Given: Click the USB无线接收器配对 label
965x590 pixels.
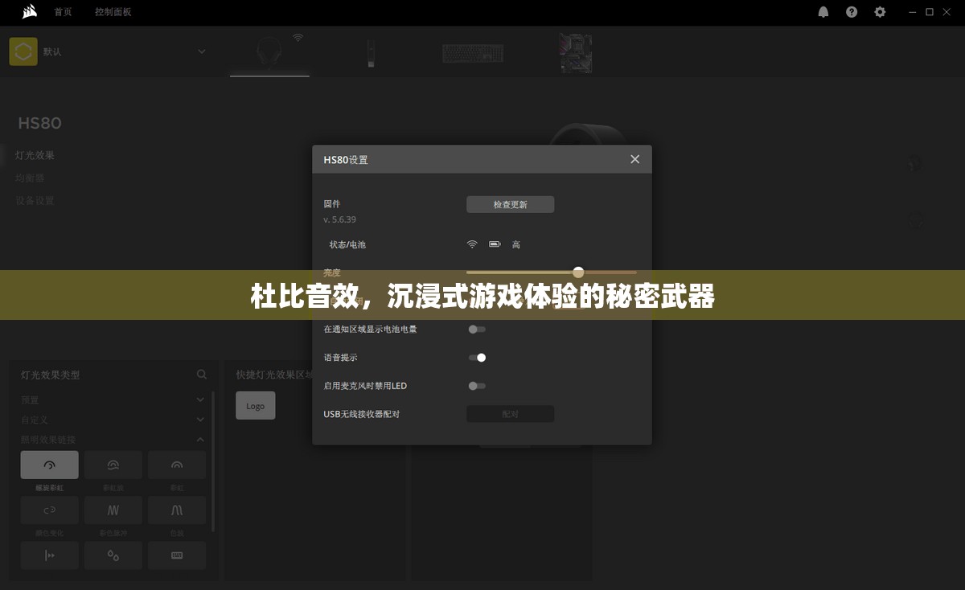Looking at the screenshot, I should pos(362,414).
